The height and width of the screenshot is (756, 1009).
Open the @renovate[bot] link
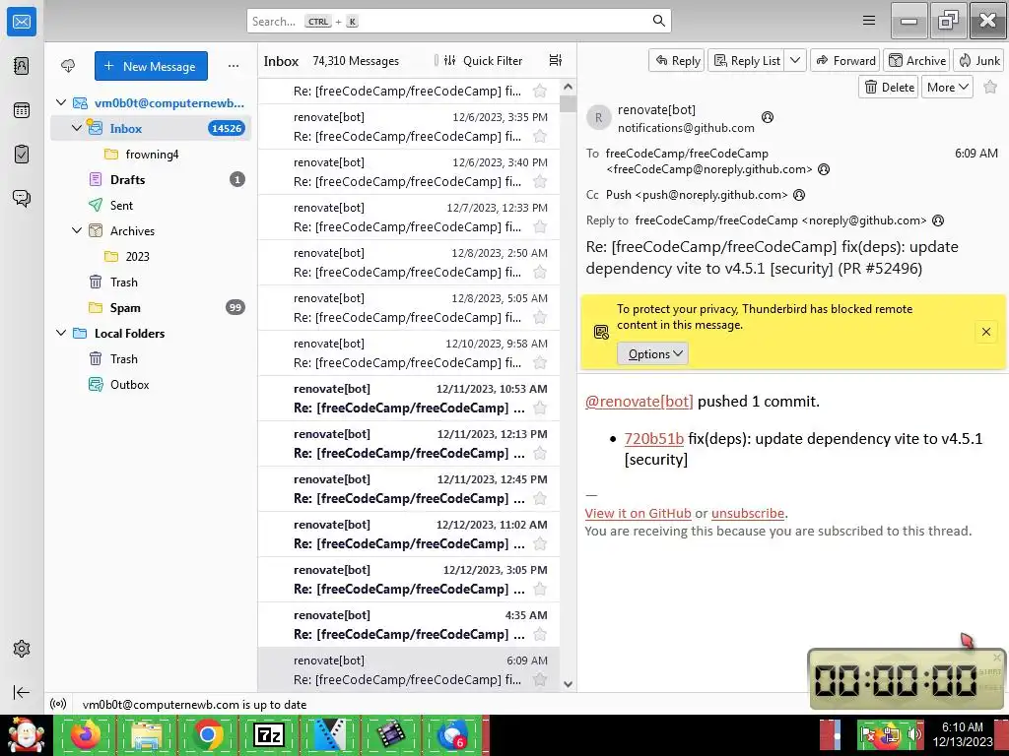[x=639, y=402]
